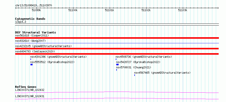This screenshot has width=226, height=102.
Task: Open variant nsv4508736 gnomAD label
Action: coord(144,57)
